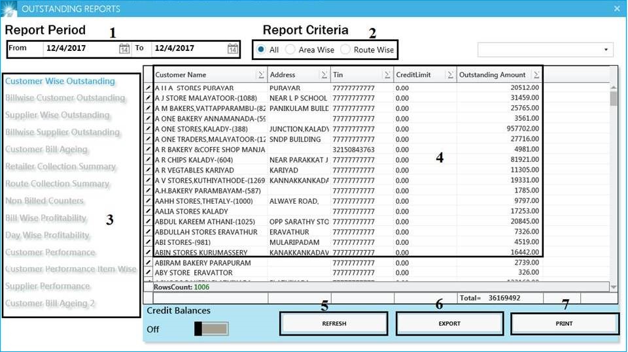Click edit pencil for ABI STORES-(981) row

(x=148, y=242)
